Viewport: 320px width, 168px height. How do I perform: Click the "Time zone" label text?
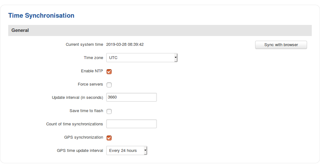click(93, 58)
